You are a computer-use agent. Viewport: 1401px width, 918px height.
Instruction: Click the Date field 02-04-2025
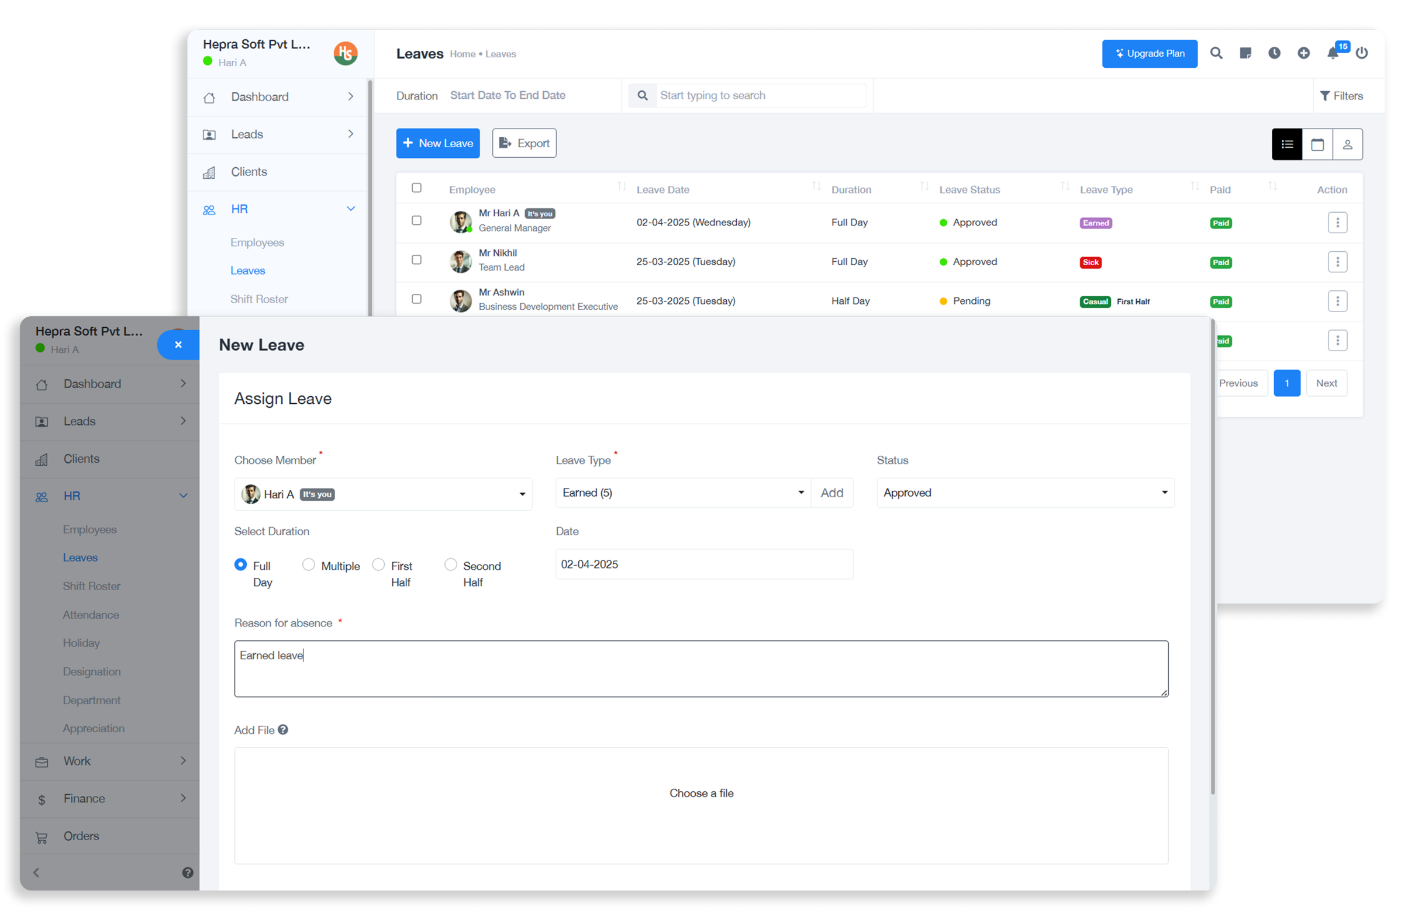(704, 564)
